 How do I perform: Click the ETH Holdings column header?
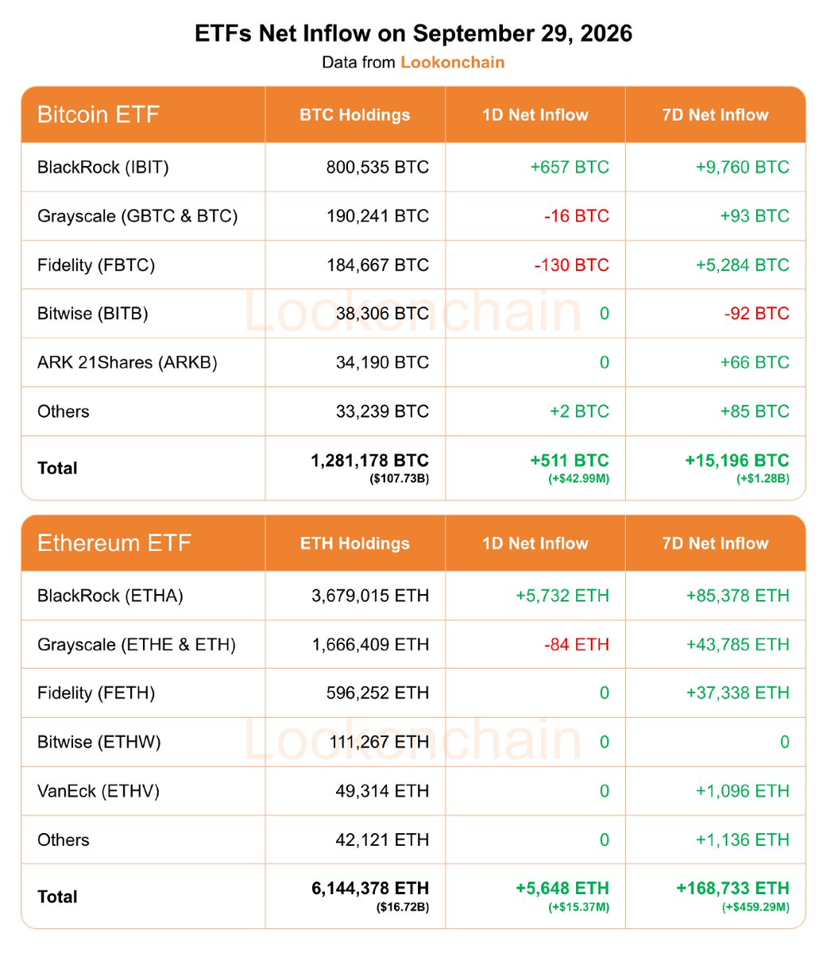pyautogui.click(x=354, y=543)
